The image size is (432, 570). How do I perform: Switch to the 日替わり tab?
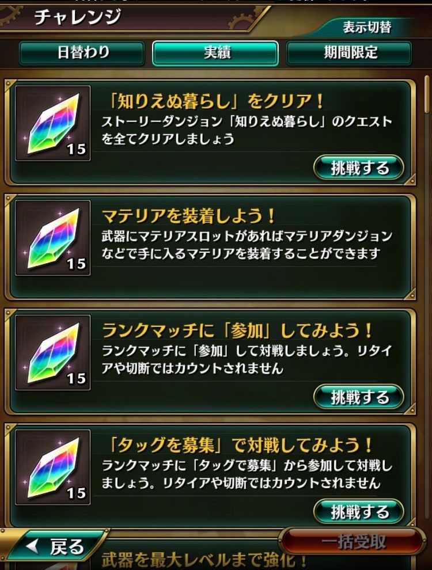[x=82, y=53]
